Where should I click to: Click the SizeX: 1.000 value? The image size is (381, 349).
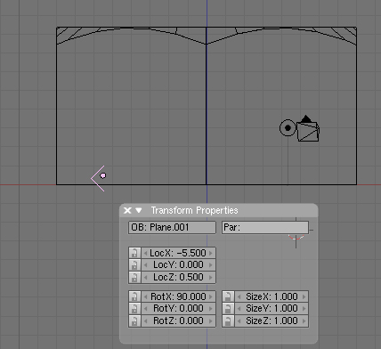[272, 296]
